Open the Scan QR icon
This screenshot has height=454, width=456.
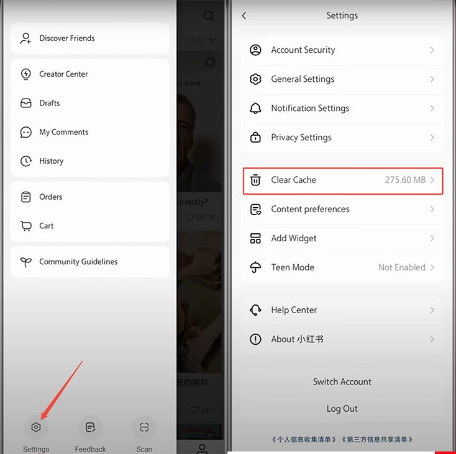(x=144, y=427)
